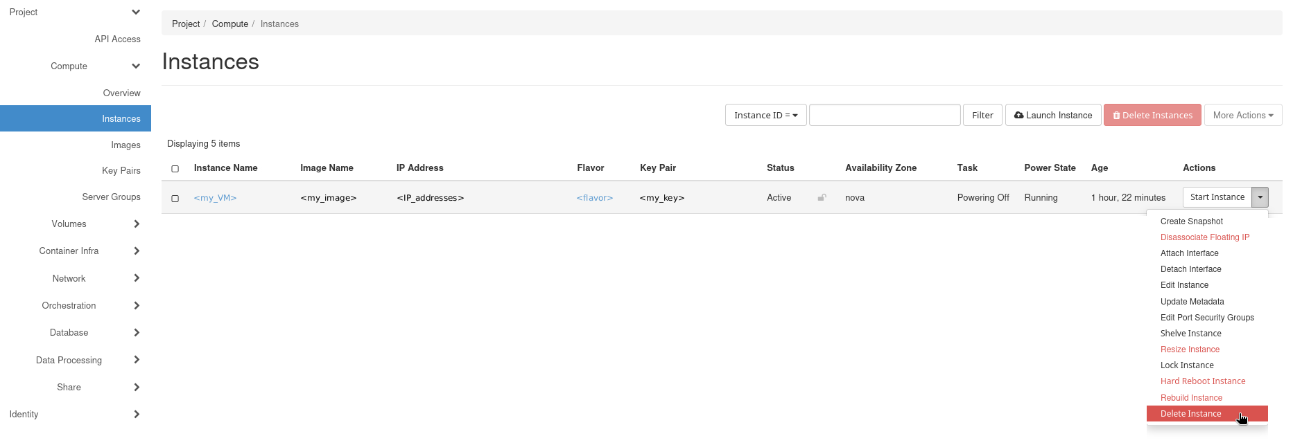This screenshot has width=1293, height=445.
Task: Check the my_VM row checkbox
Action: click(x=175, y=199)
